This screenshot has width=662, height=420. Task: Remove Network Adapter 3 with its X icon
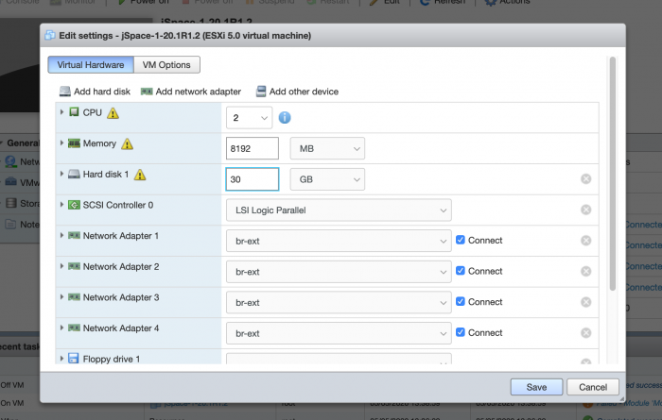coord(586,302)
